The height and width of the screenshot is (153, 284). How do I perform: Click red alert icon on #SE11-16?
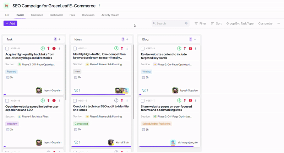54,48
